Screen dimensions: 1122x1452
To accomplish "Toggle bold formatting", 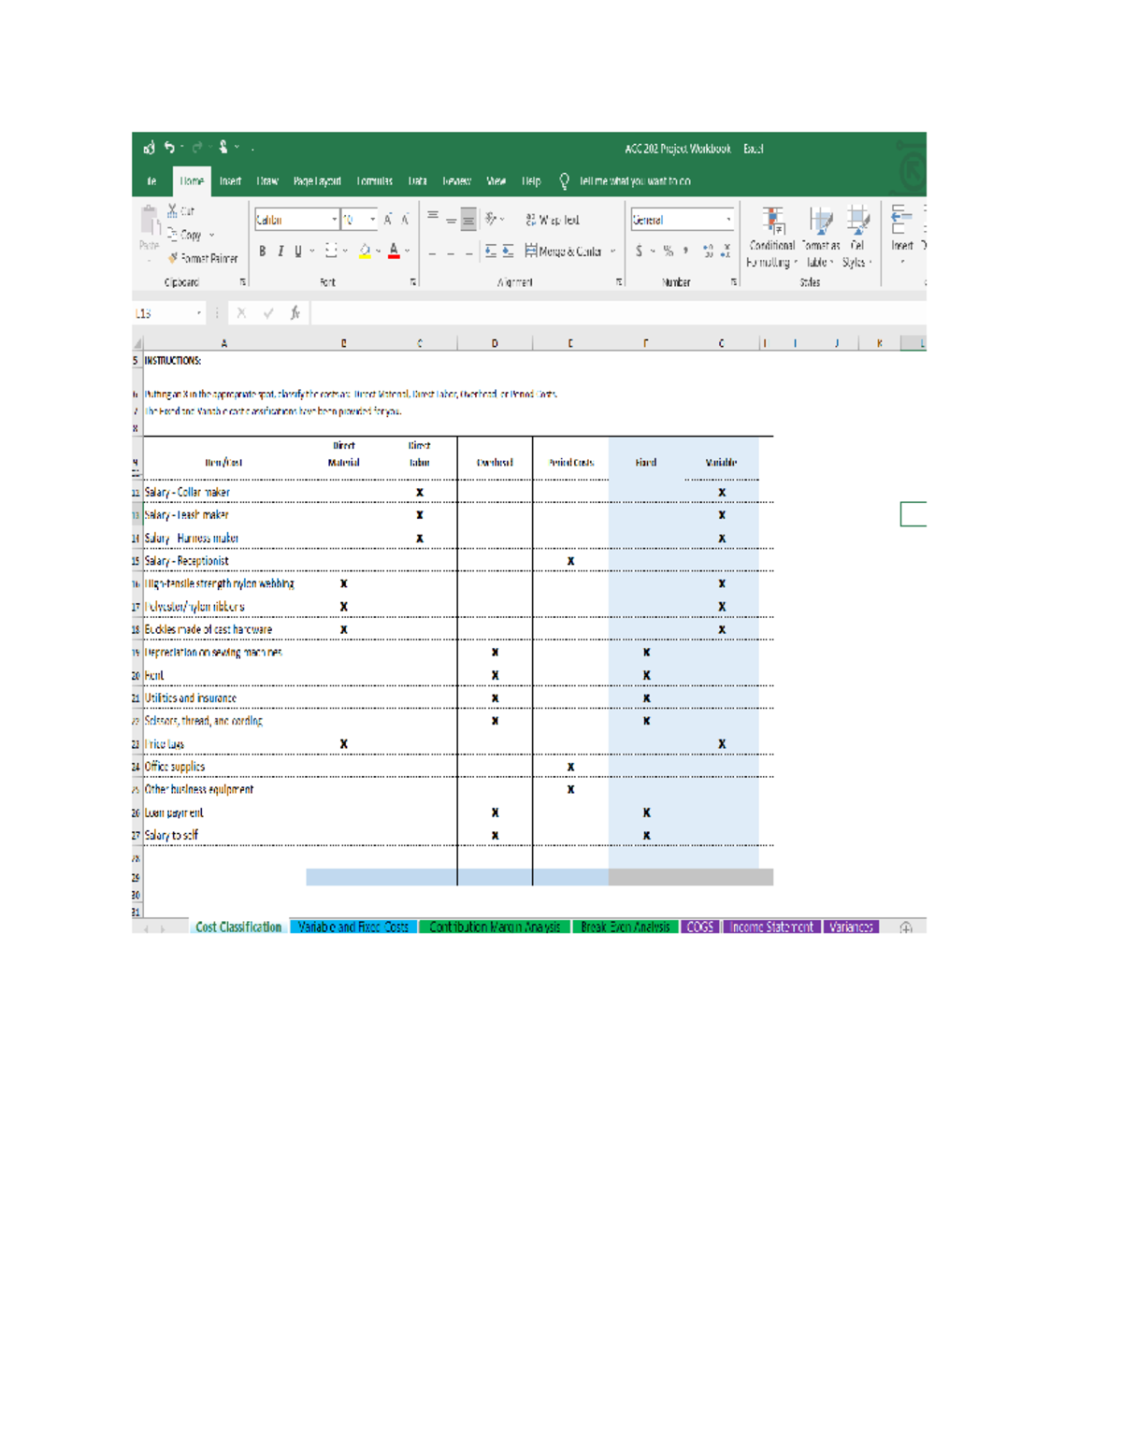I will [261, 251].
